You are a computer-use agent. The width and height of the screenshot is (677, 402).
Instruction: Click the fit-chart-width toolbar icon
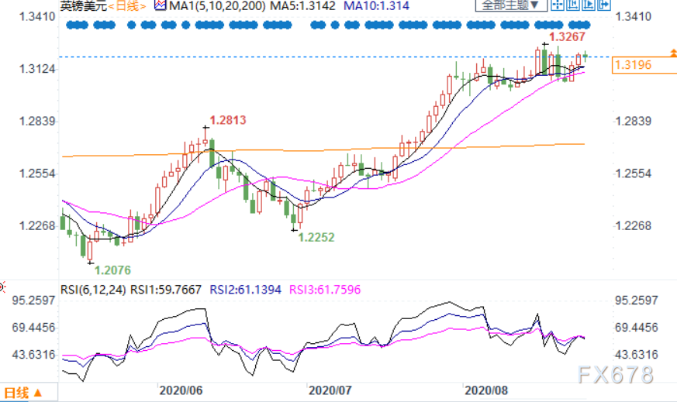coord(572,5)
